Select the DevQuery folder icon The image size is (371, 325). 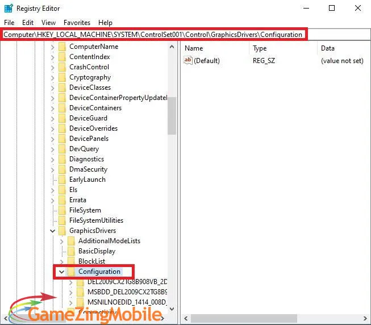[62, 148]
